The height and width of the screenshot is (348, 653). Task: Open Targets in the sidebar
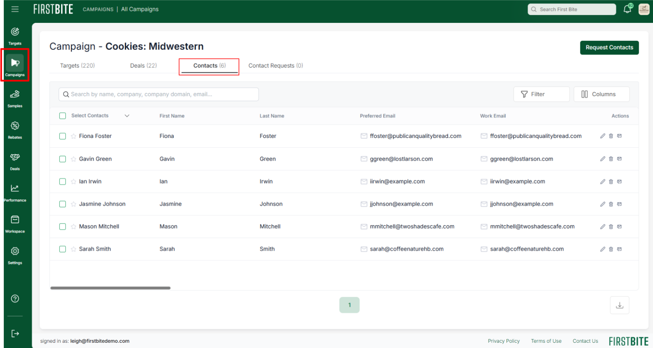[15, 36]
